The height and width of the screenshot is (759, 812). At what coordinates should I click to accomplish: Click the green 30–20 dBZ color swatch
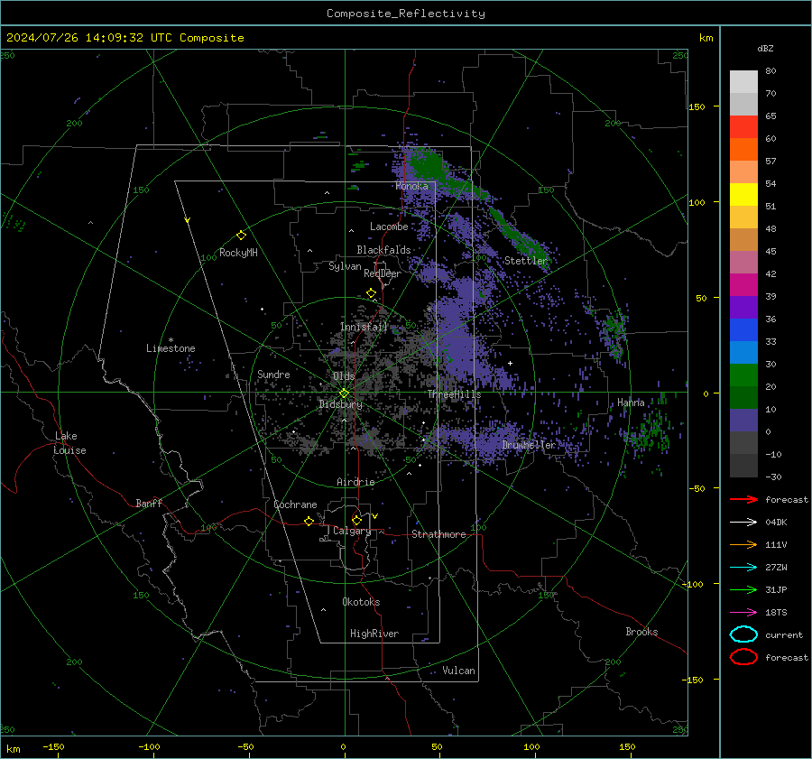point(743,375)
